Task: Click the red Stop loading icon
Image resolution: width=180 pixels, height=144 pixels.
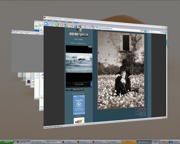Action: pyautogui.click(x=61, y=25)
